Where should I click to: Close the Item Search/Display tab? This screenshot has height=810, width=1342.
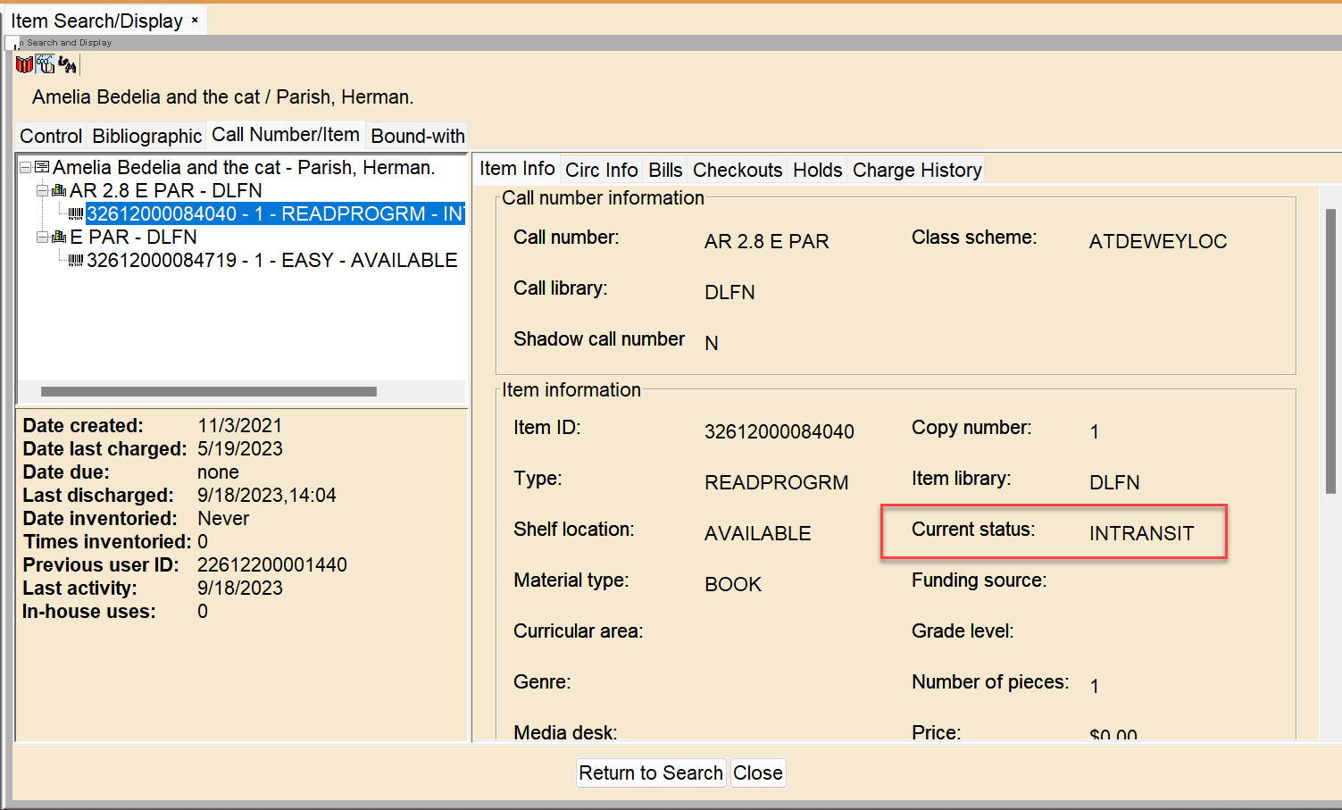click(x=195, y=20)
